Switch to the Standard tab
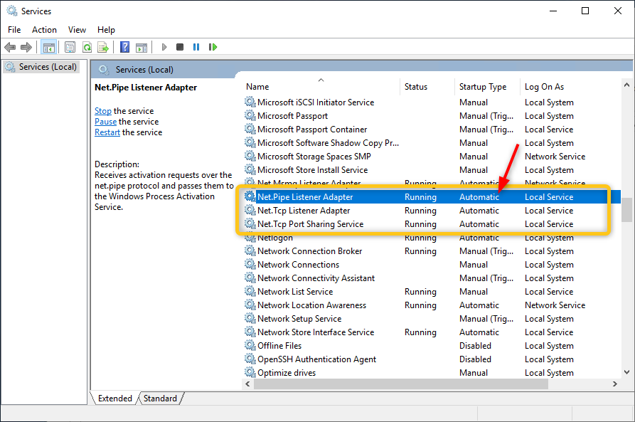Viewport: 635px width, 422px height. pyautogui.click(x=160, y=398)
